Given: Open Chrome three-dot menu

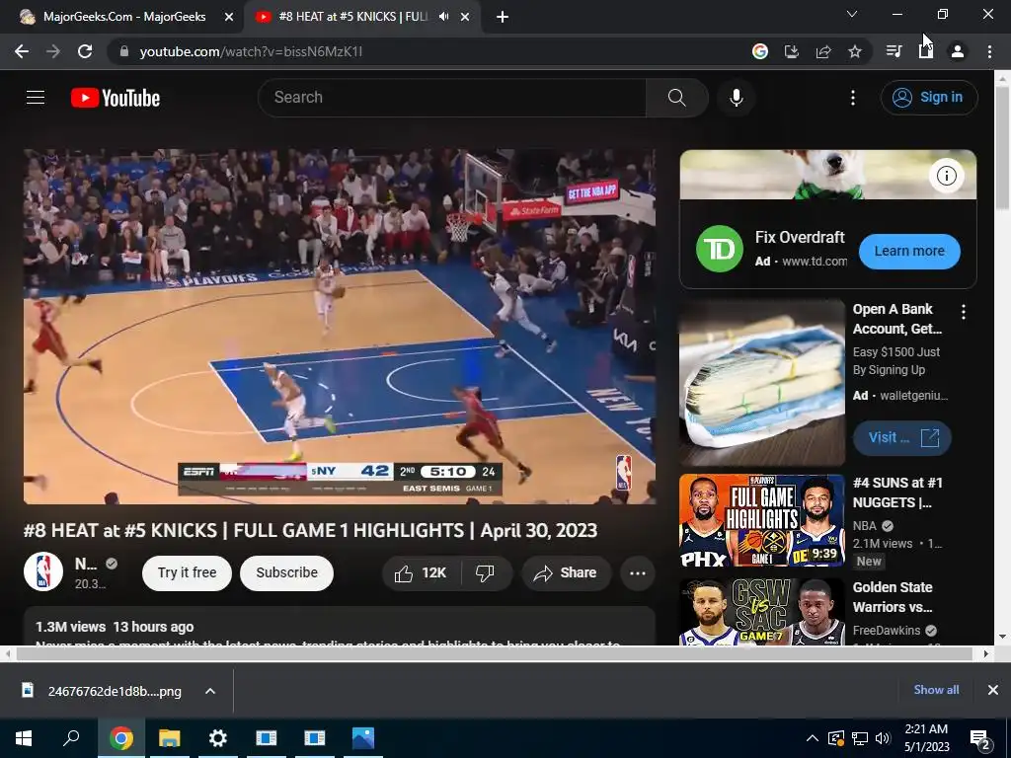Looking at the screenshot, I should 989,51.
